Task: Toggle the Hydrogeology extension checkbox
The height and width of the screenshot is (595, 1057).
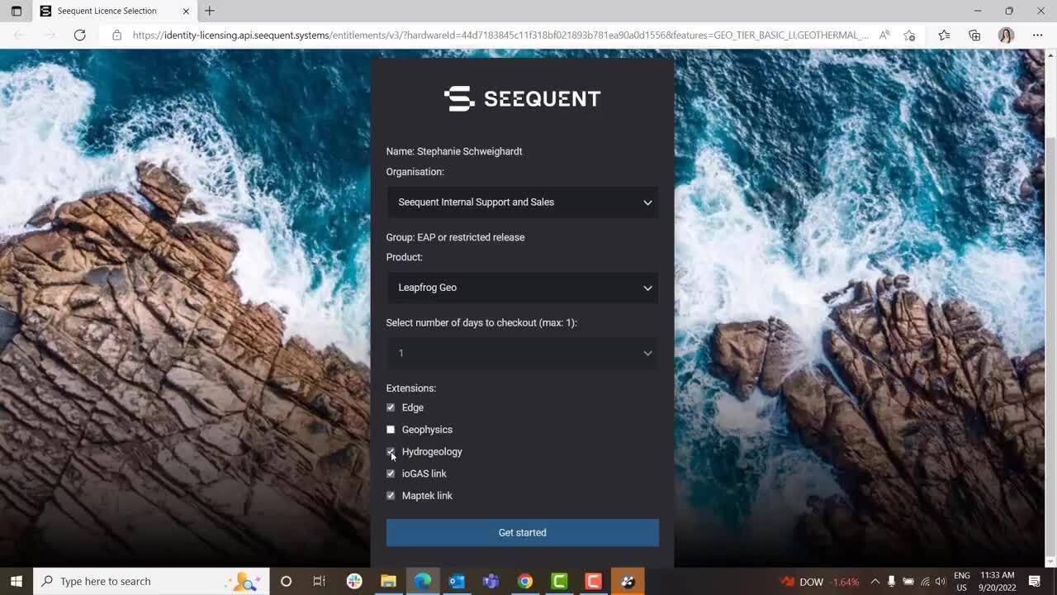Action: [x=391, y=452]
